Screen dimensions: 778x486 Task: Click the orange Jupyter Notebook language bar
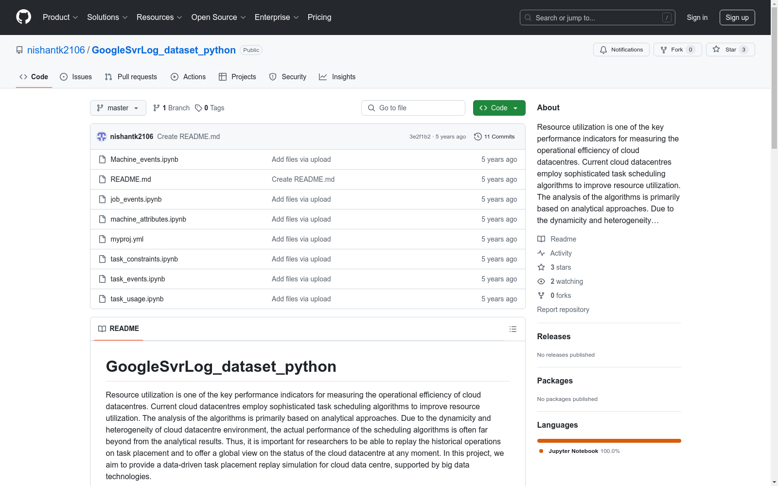point(609,441)
